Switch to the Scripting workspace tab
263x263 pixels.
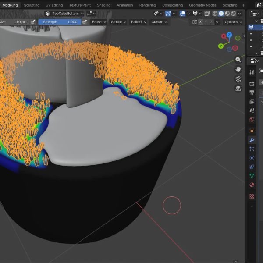point(230,5)
